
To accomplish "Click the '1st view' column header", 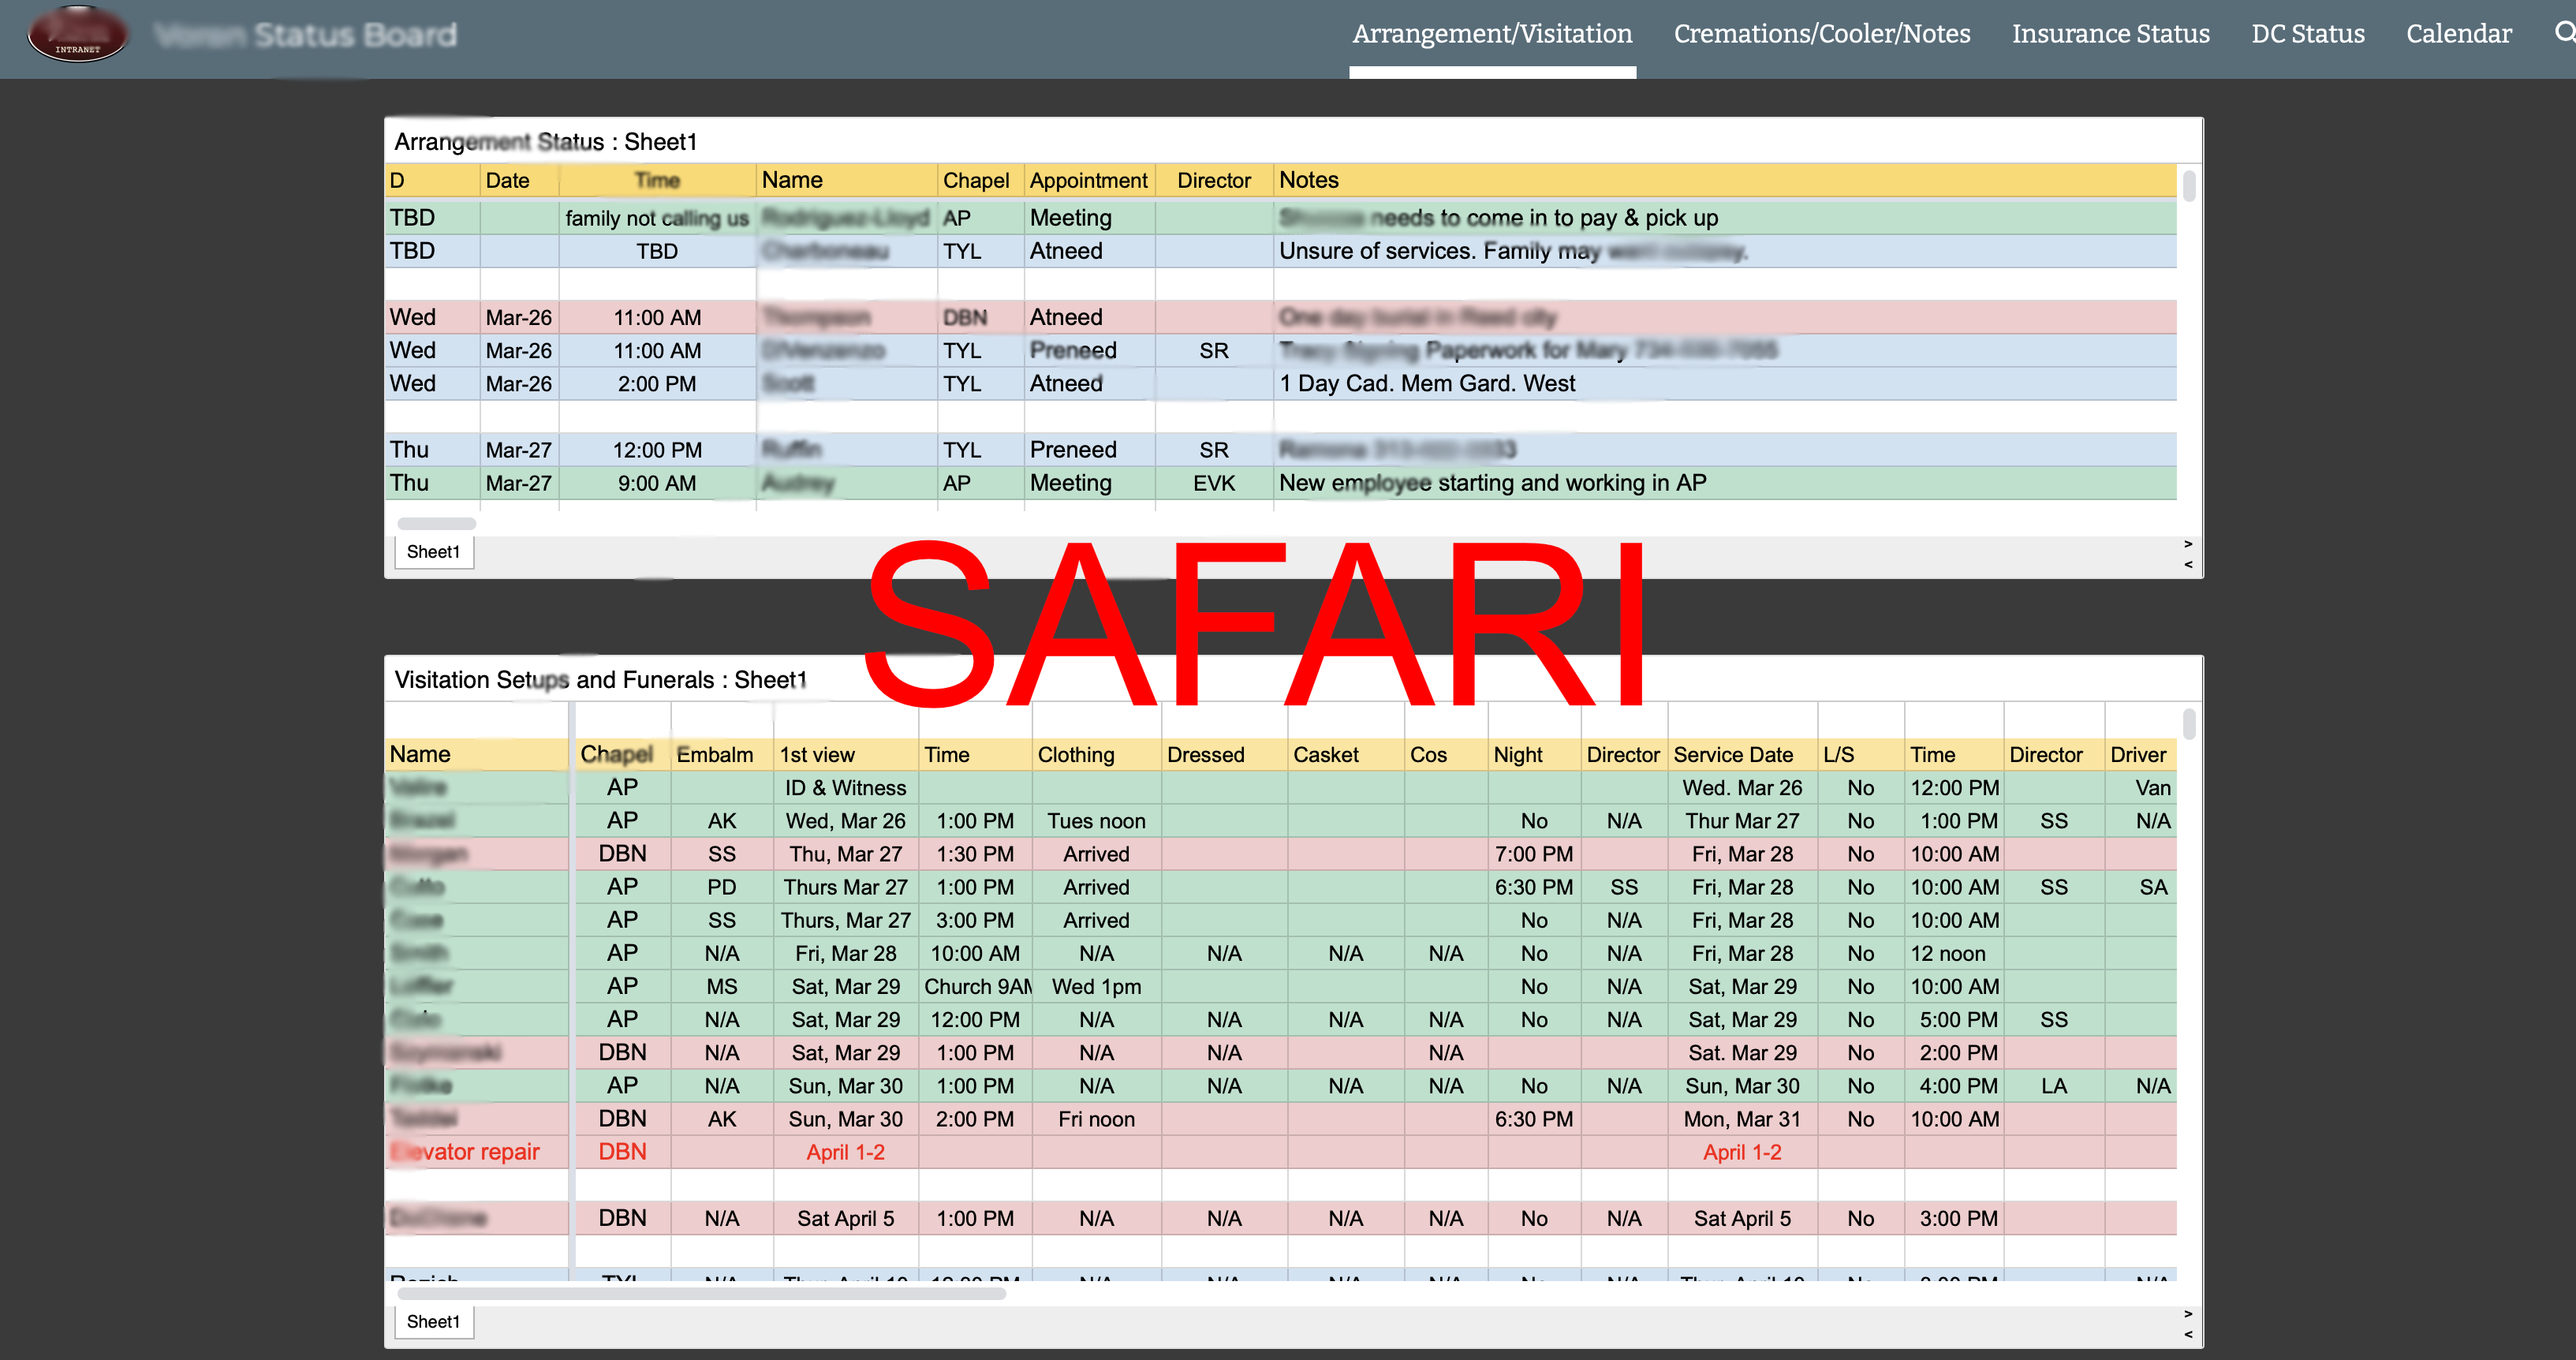I will [x=846, y=755].
